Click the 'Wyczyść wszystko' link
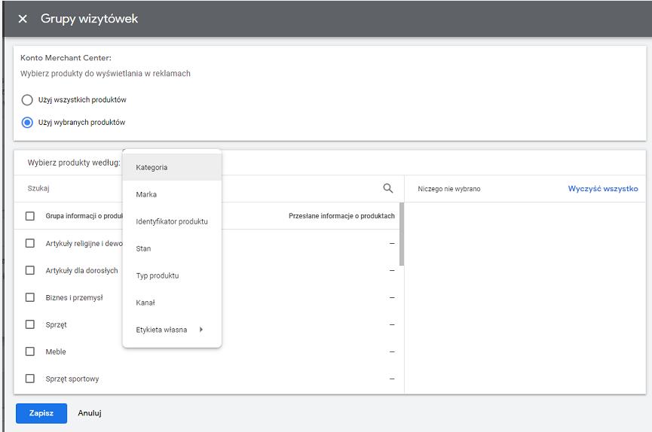The width and height of the screenshot is (652, 432). [x=602, y=189]
